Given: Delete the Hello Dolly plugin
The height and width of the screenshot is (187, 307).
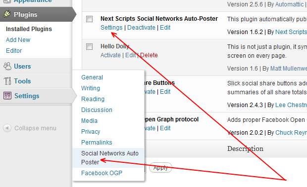Looking at the screenshot, I should pos(149,55).
